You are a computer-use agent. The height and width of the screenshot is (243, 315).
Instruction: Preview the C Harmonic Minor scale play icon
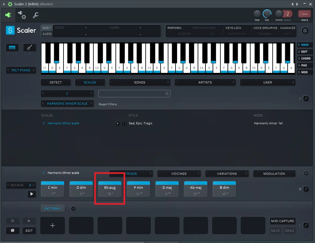118,123
